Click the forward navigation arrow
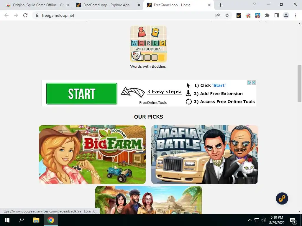 click(x=16, y=15)
